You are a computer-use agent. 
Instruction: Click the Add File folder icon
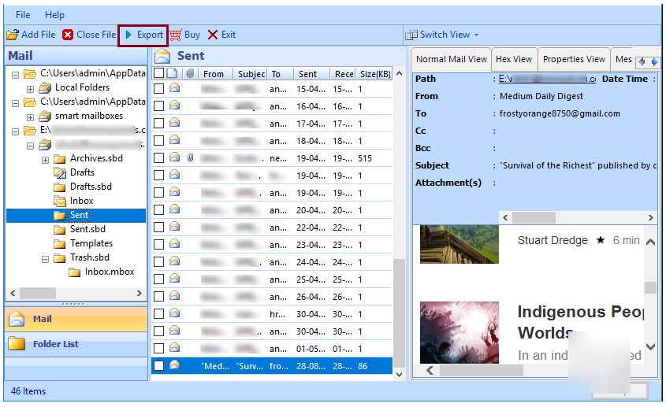(x=13, y=35)
